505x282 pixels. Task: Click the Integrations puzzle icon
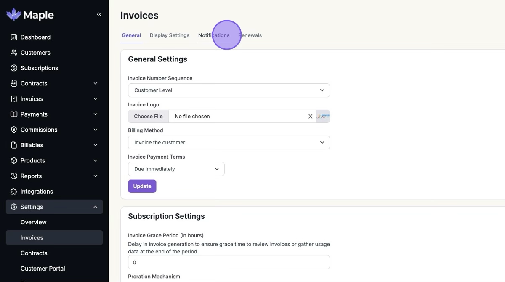pos(14,192)
